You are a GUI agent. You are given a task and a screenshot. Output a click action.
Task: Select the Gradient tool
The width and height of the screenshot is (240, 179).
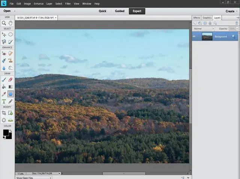click(x=10, y=87)
